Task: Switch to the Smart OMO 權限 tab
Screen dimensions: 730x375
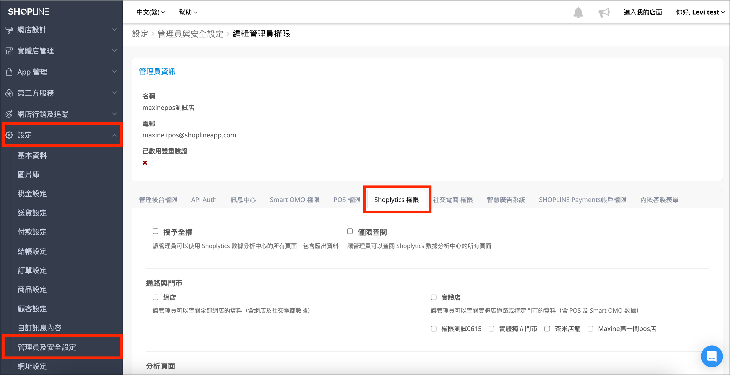Action: point(294,200)
